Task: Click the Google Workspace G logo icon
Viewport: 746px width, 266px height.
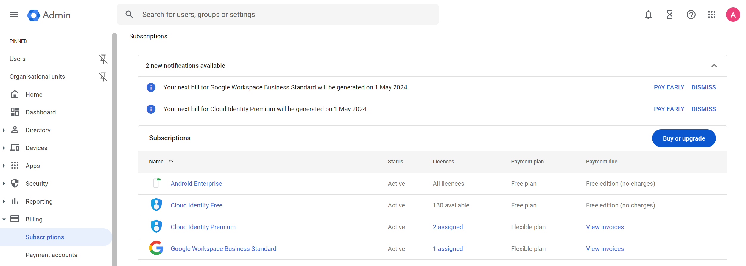Action: tap(156, 248)
